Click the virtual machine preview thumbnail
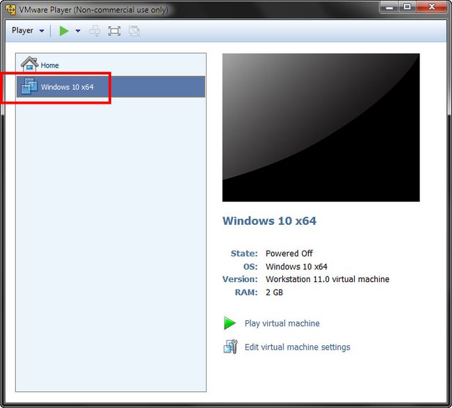This screenshot has height=408, width=452. click(321, 127)
